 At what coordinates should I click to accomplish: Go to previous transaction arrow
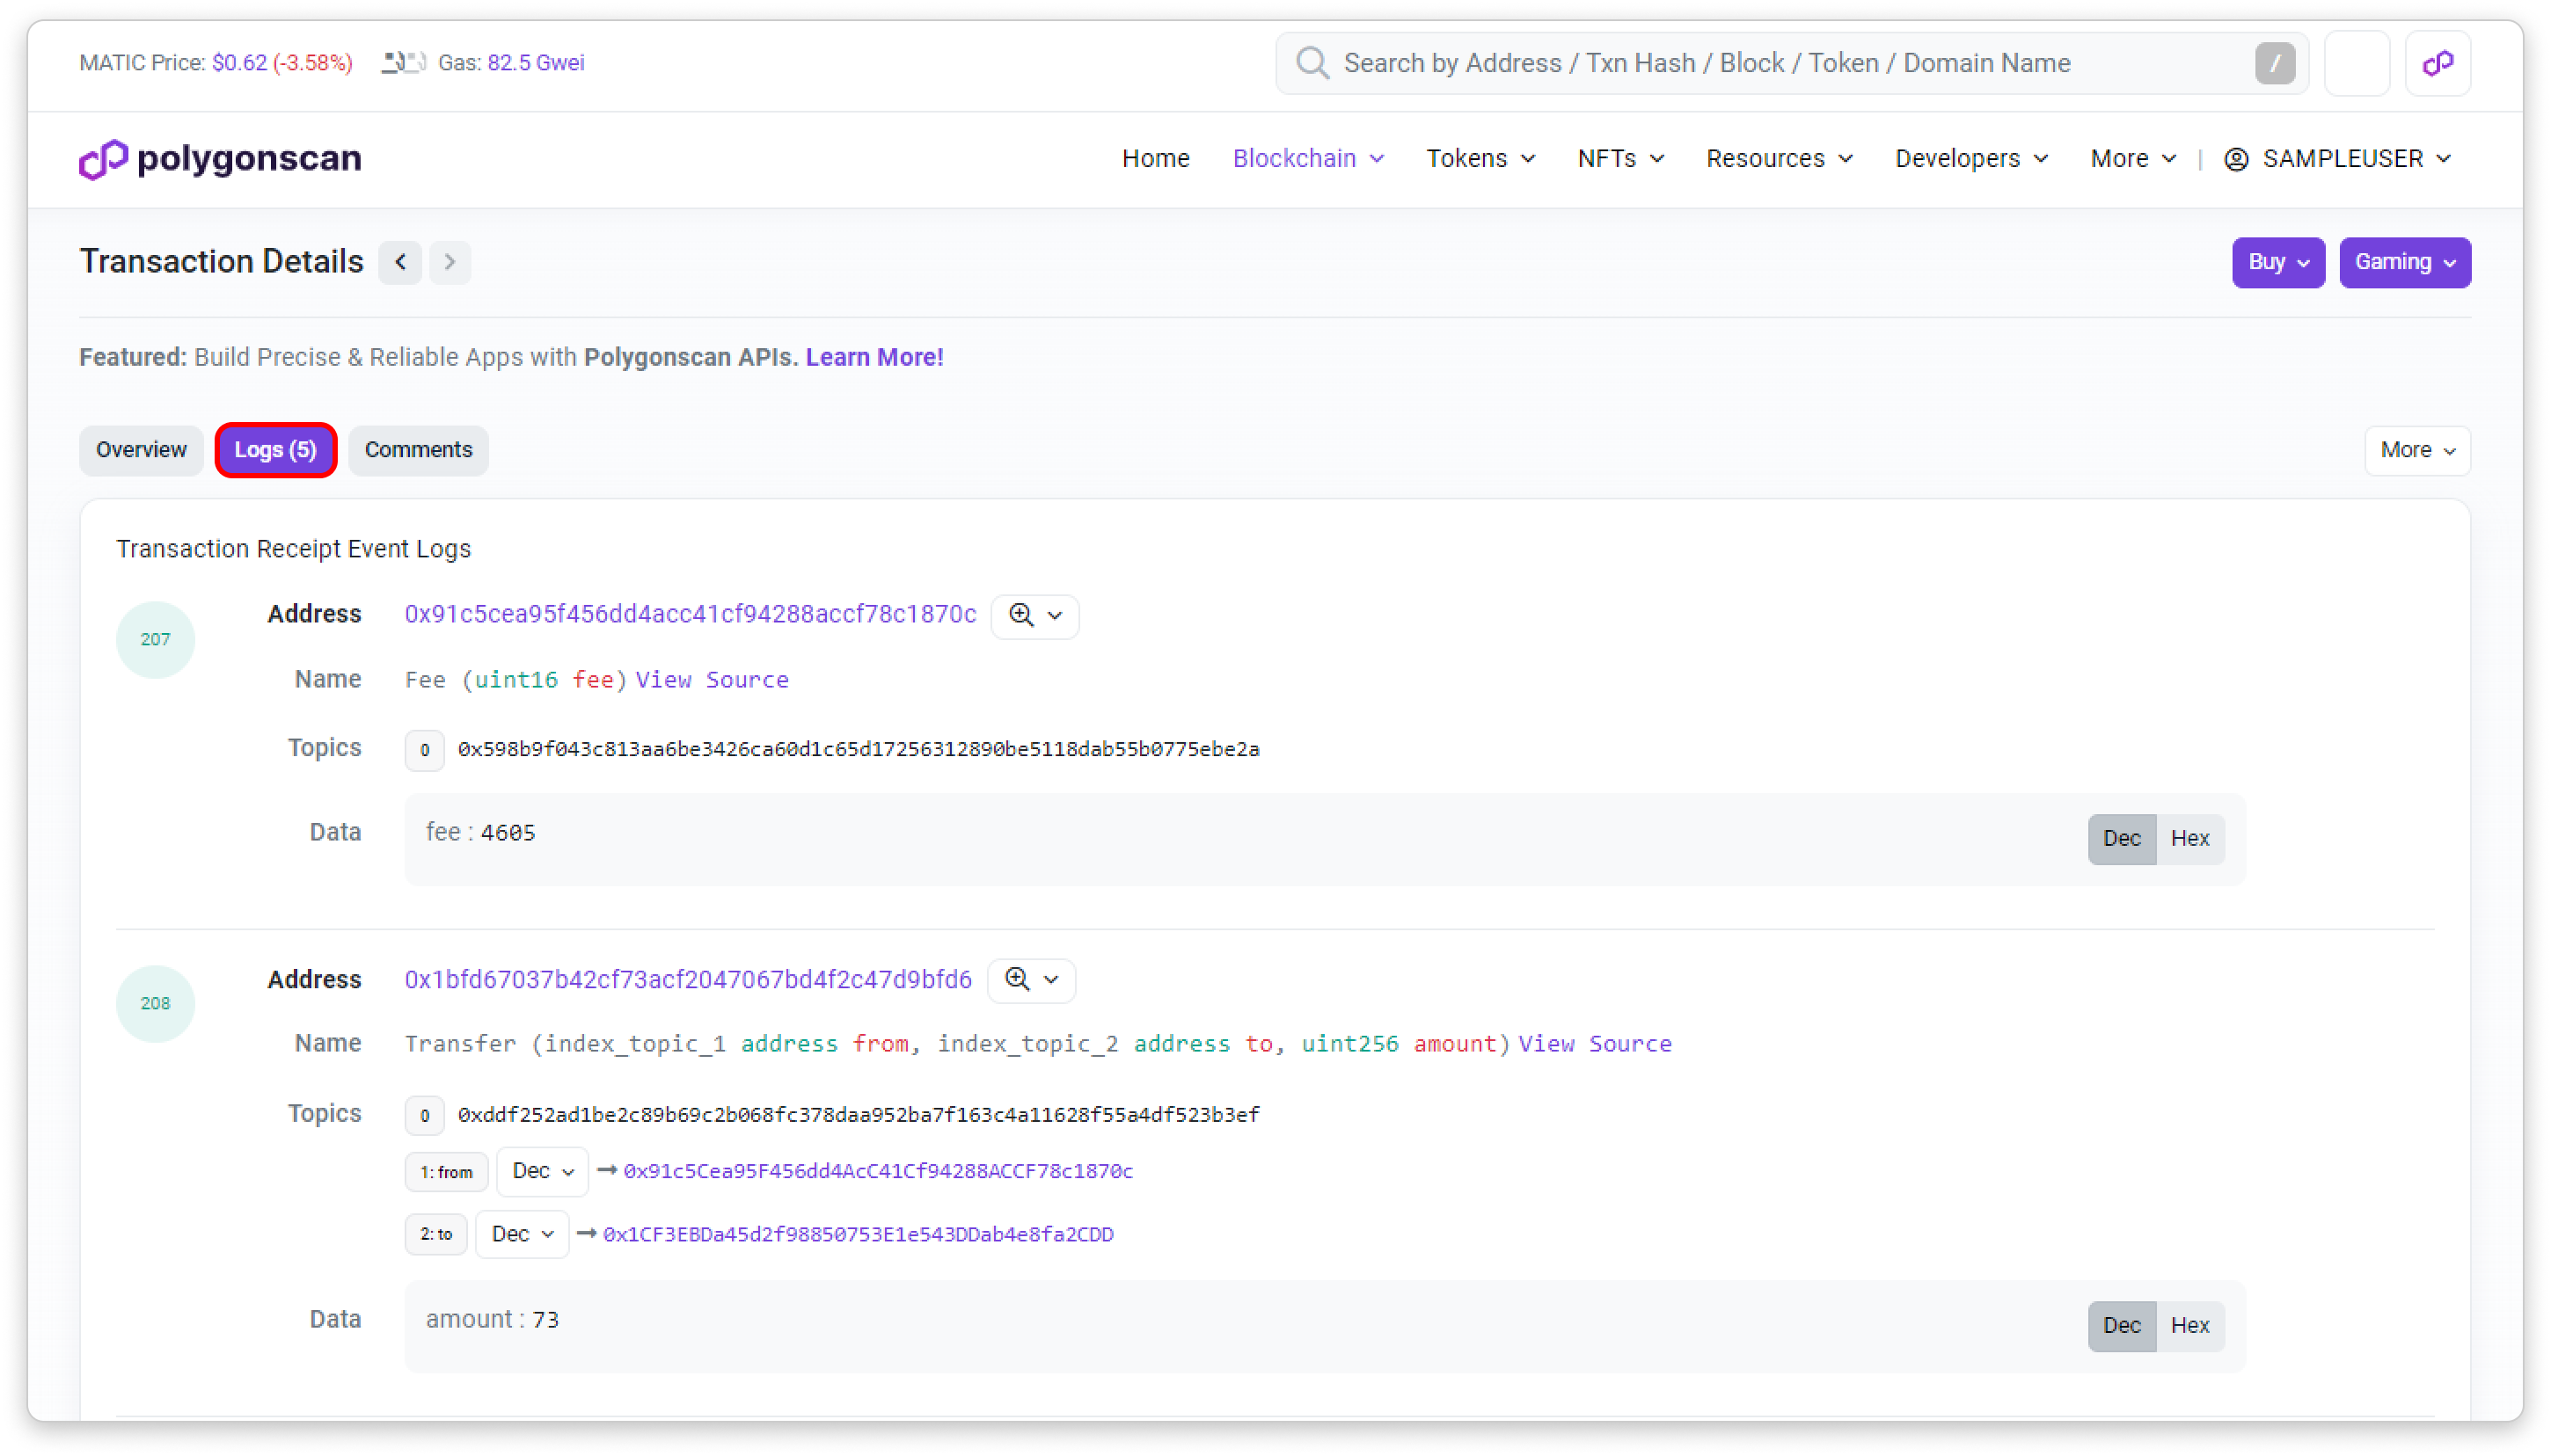coord(400,262)
